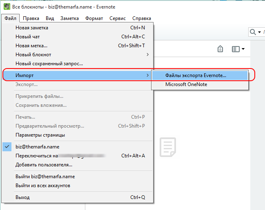The height and width of the screenshot is (210, 265).
Task: Click the search magnifier icon
Action: [x=253, y=32]
